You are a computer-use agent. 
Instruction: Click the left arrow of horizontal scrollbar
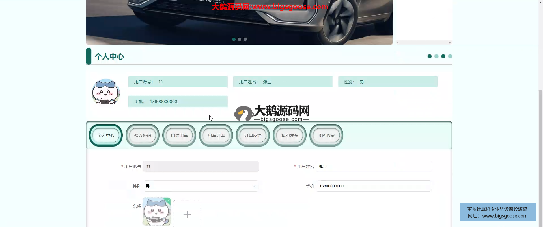click(398, 43)
